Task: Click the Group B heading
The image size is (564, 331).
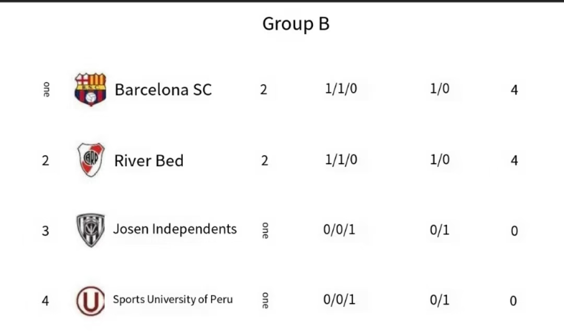Action: click(296, 24)
